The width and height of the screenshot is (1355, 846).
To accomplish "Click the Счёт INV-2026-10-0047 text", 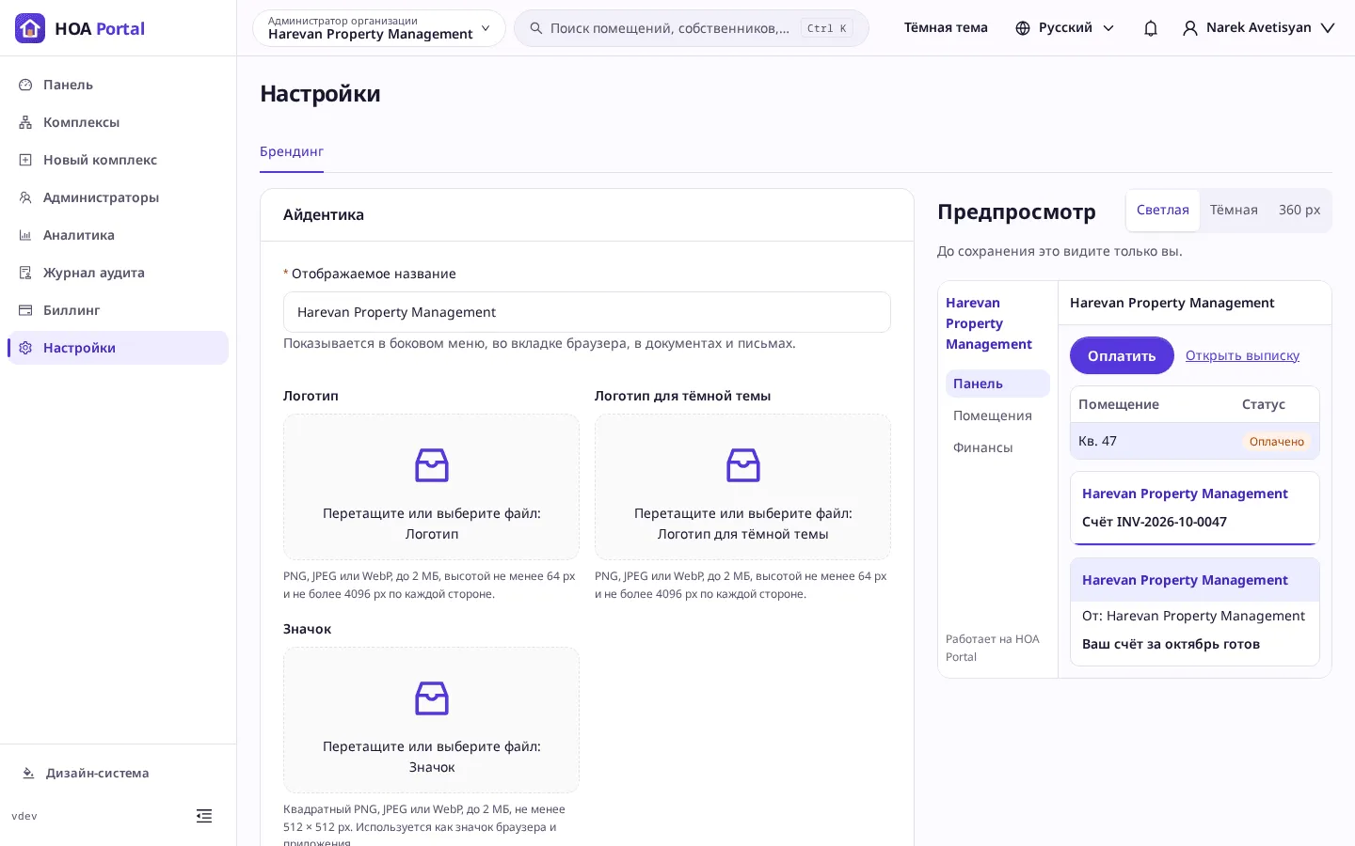I will point(1155,522).
